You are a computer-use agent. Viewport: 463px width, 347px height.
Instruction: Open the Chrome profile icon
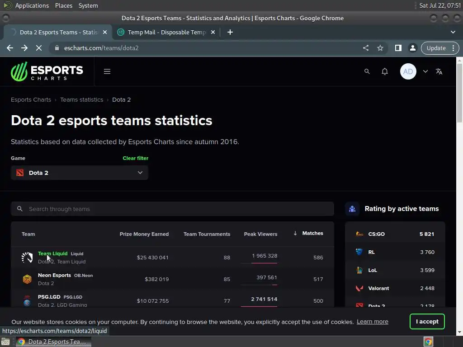click(x=412, y=48)
